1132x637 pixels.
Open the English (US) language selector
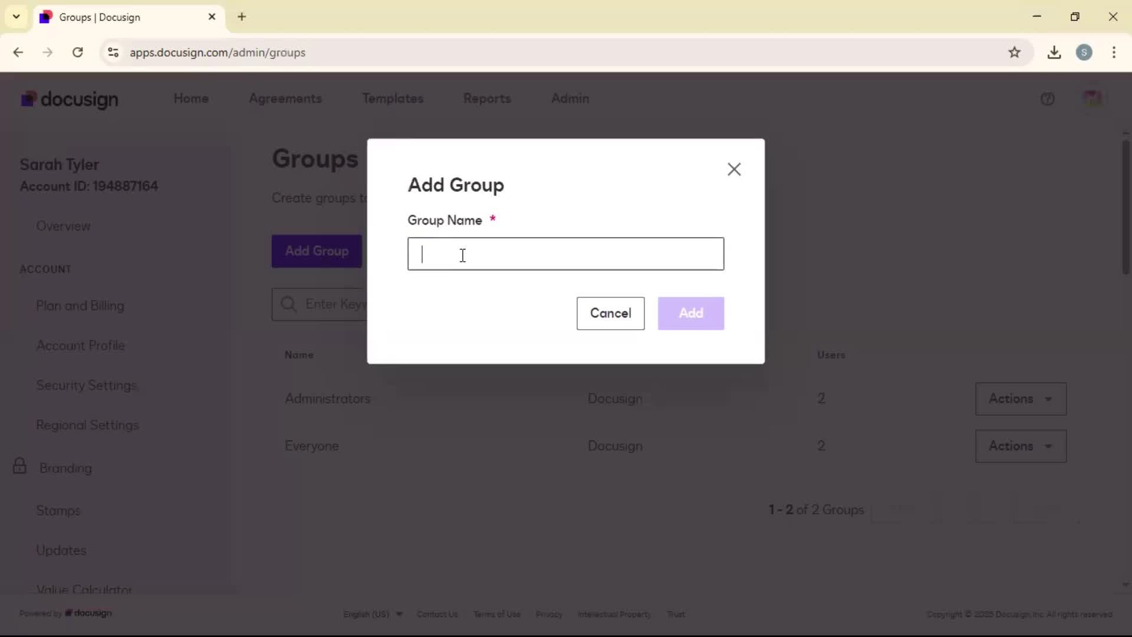pos(373,614)
